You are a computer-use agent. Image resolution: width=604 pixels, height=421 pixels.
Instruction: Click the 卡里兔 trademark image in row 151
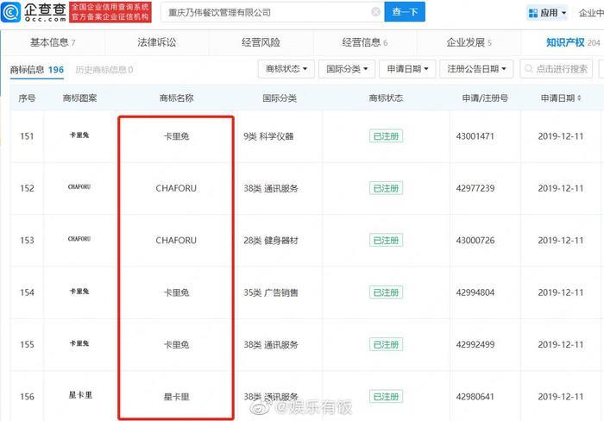point(79,135)
